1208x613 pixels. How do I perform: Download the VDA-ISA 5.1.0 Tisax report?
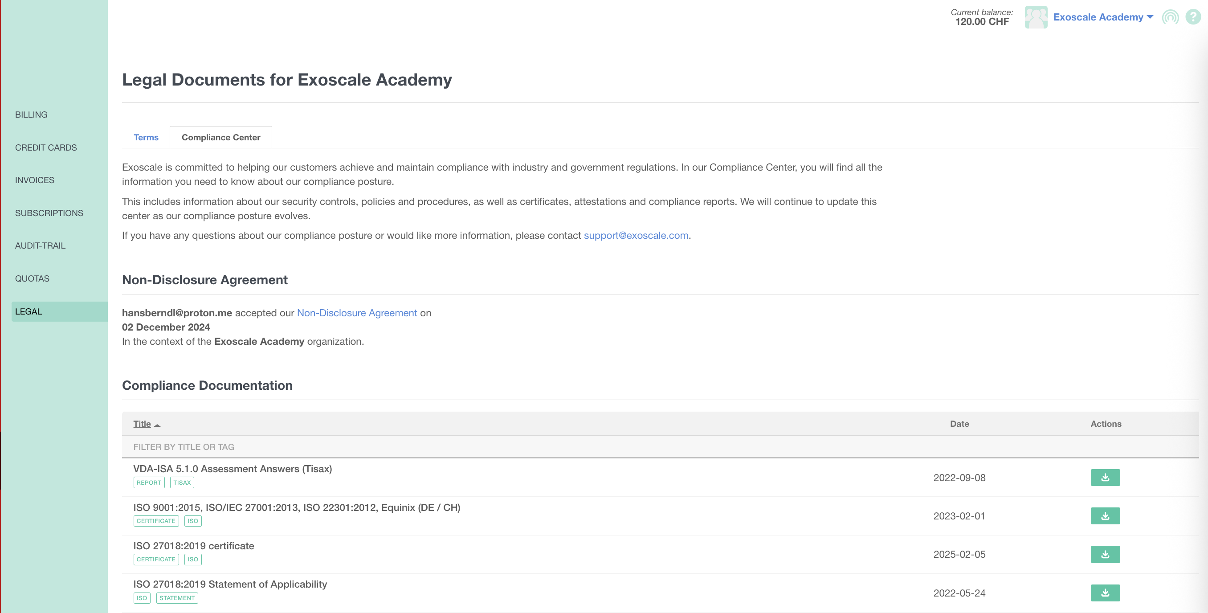tap(1105, 478)
